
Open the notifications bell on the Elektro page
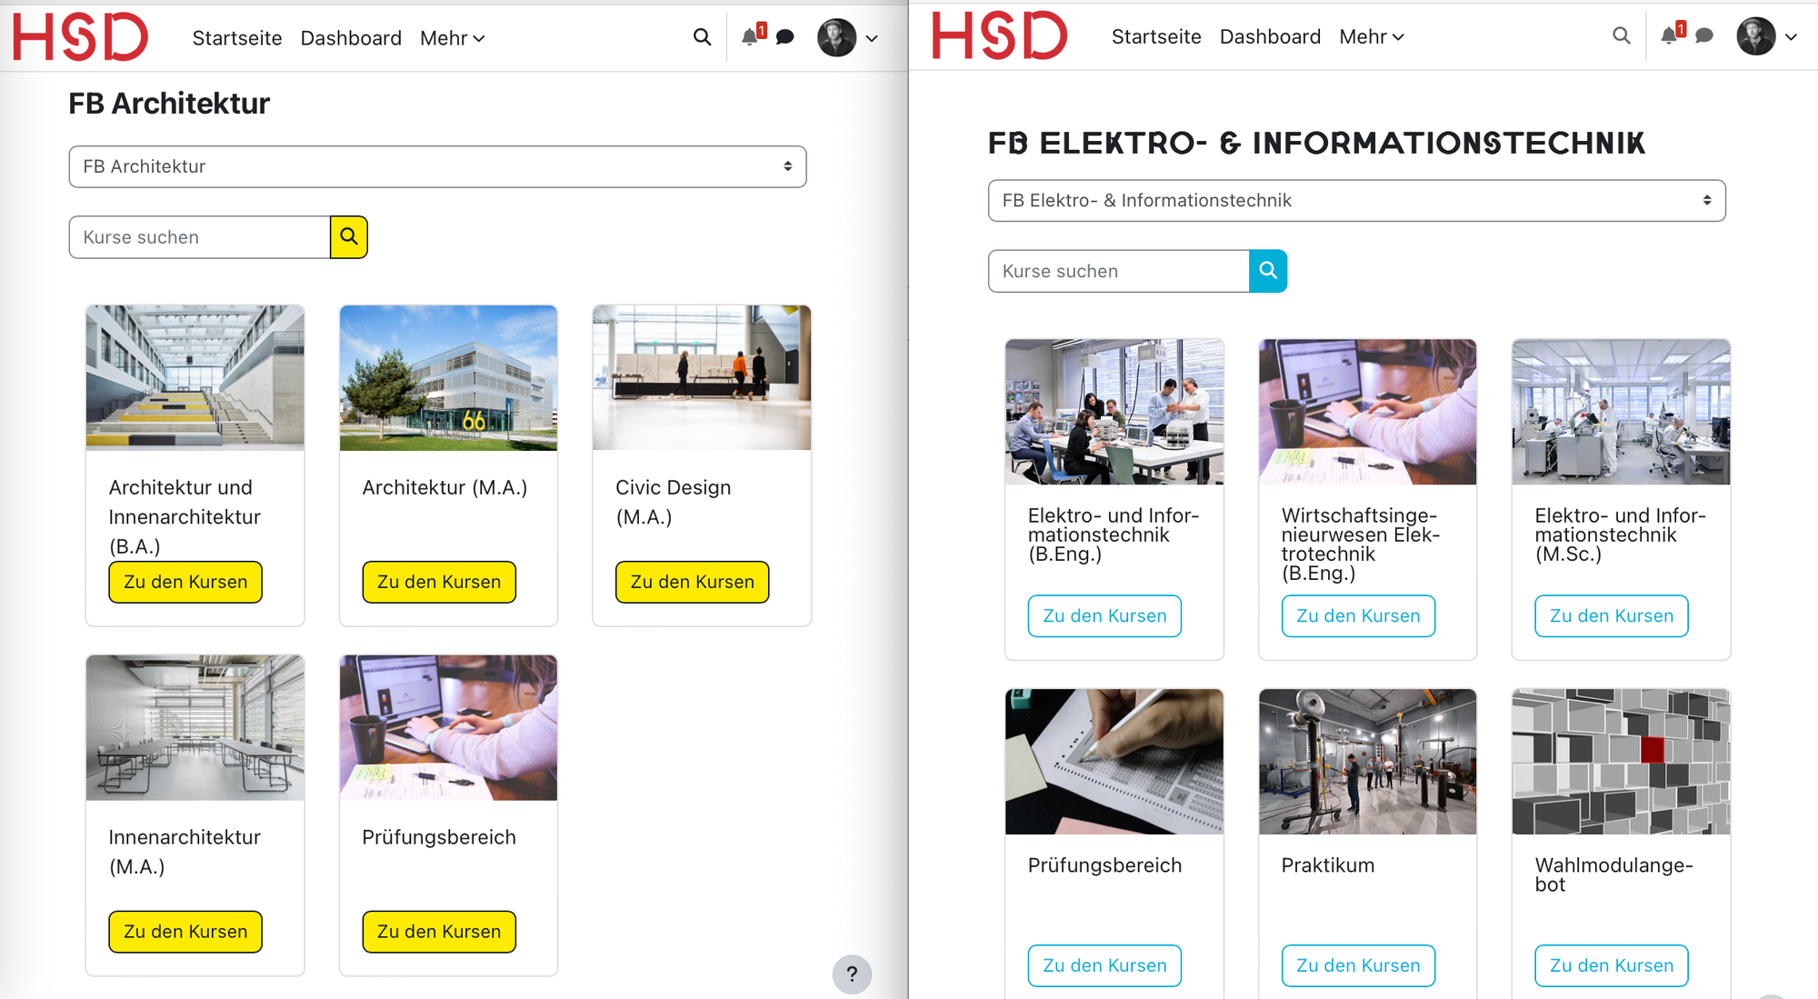point(1669,35)
